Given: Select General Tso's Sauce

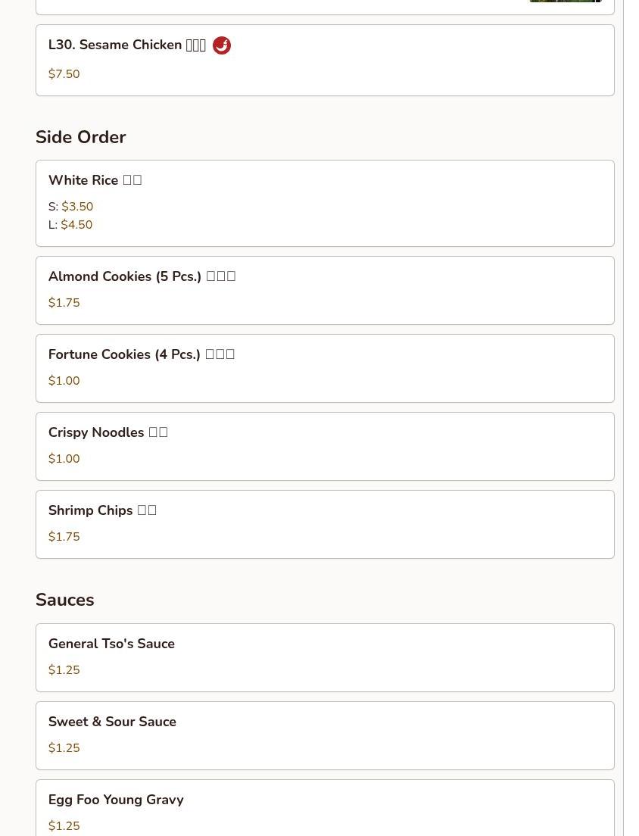Looking at the screenshot, I should (x=111, y=644).
